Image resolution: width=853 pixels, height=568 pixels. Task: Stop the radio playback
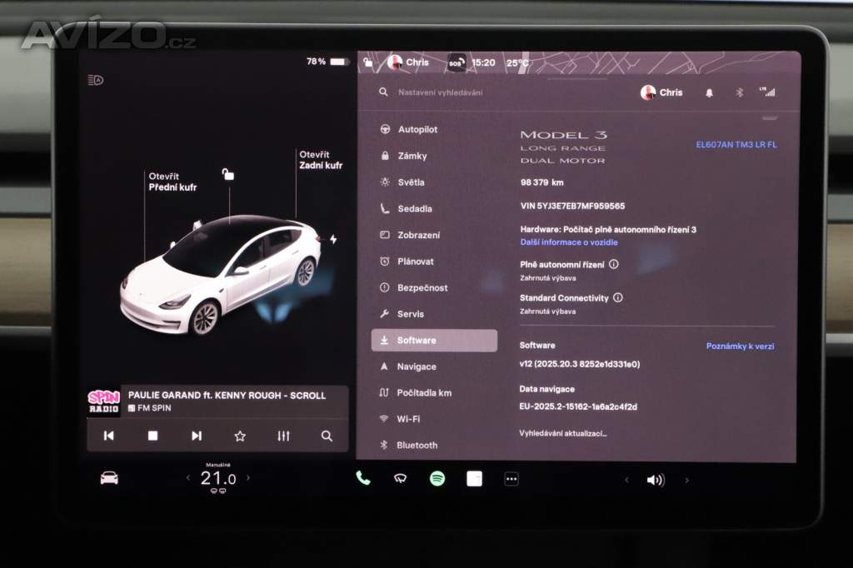pos(152,436)
